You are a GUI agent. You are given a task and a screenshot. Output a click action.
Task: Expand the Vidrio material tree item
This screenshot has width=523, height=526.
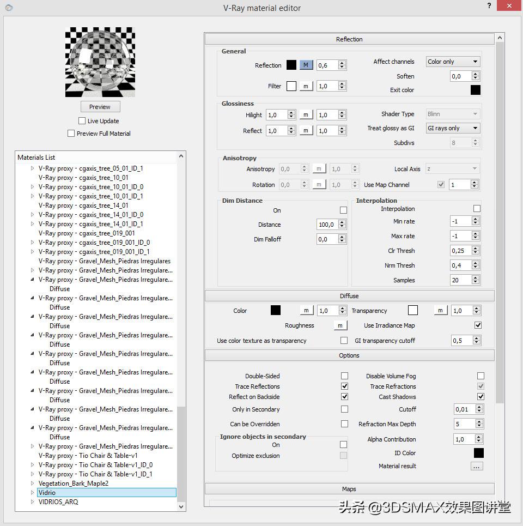point(33,493)
